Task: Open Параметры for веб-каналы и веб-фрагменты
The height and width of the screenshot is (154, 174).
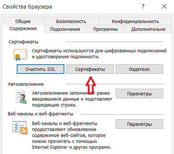Action: [x=139, y=124]
